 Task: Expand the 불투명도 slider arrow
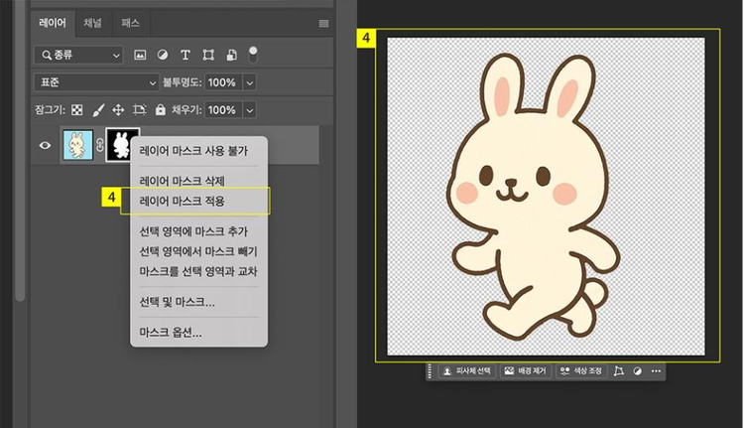[x=250, y=82]
